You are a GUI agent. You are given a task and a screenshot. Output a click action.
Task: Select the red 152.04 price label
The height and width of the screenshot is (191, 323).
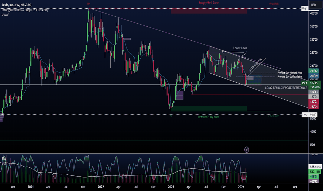(x=314, y=107)
